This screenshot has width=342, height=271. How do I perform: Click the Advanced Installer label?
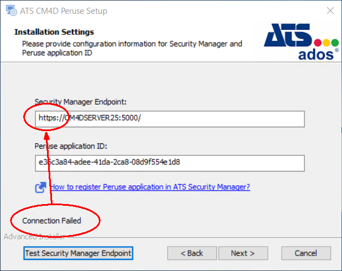[x=34, y=237]
